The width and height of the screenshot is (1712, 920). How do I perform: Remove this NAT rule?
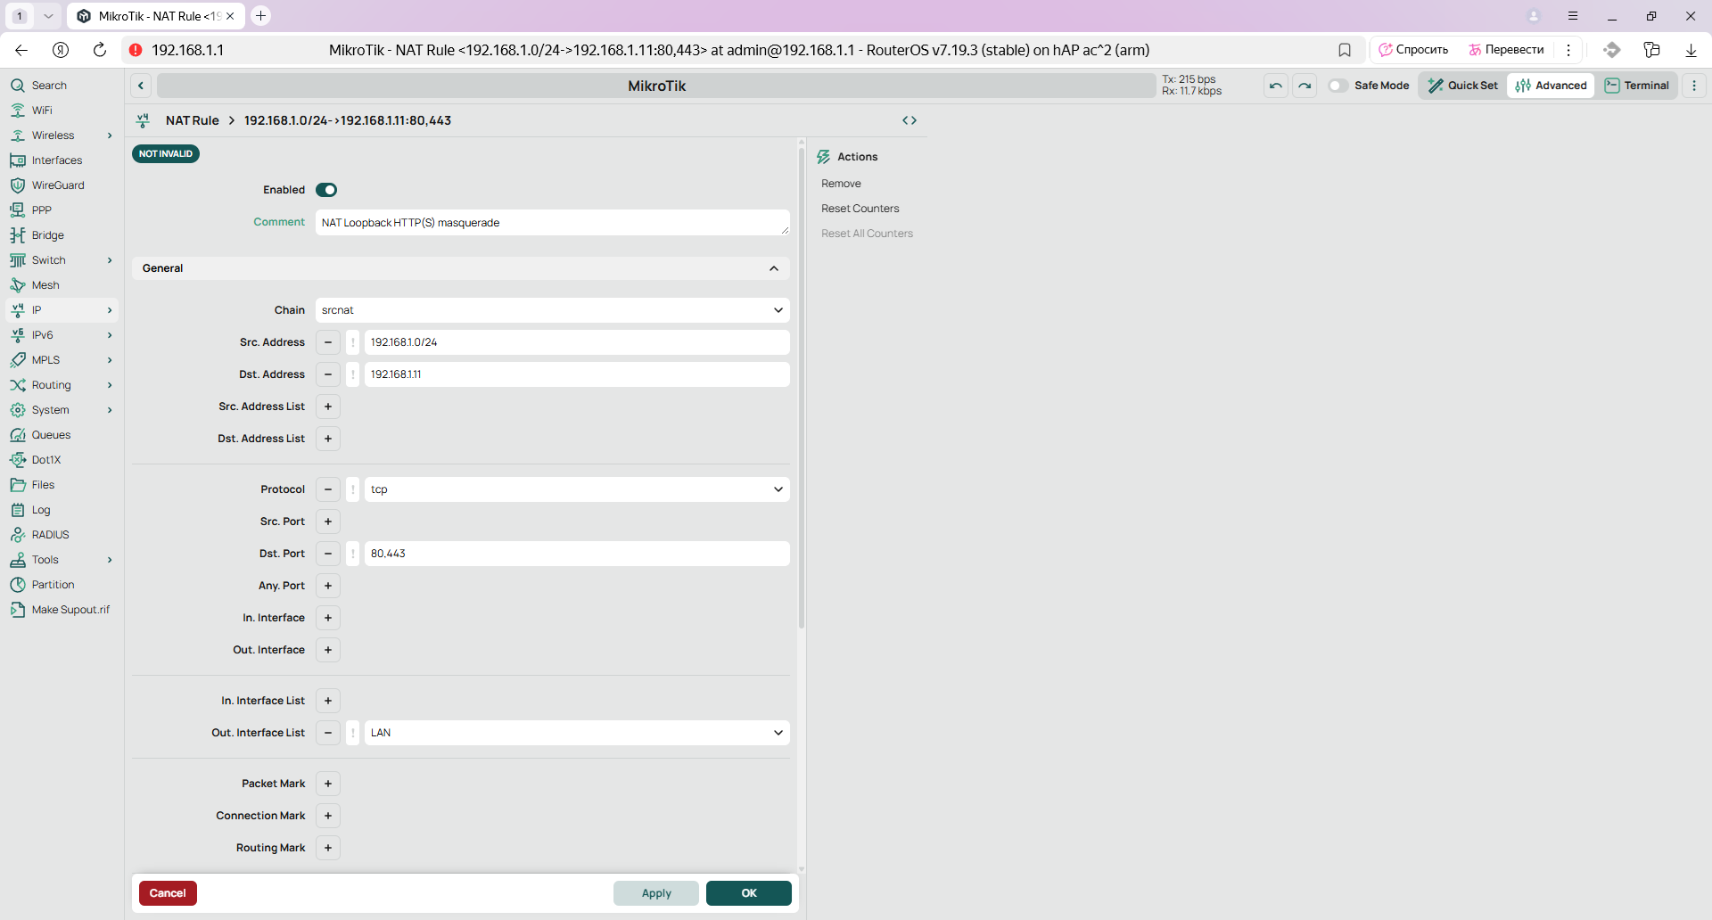(841, 184)
